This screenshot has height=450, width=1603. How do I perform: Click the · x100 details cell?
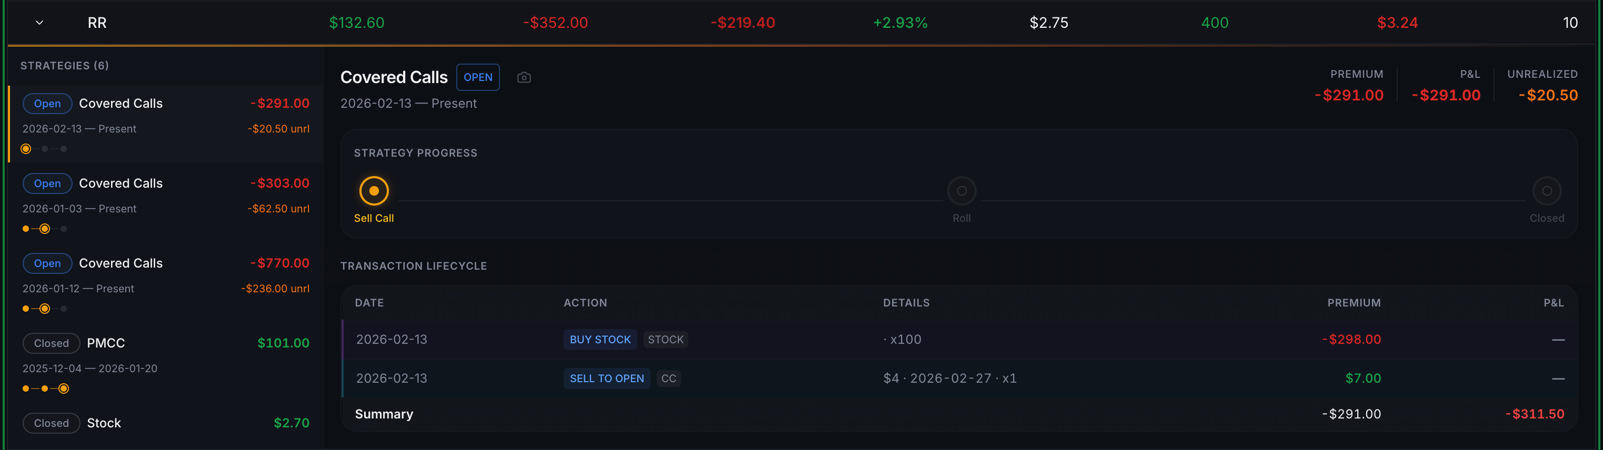[x=903, y=340]
